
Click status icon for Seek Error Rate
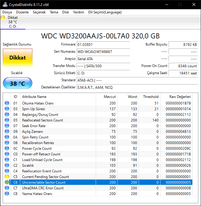pyautogui.click(x=7, y=126)
